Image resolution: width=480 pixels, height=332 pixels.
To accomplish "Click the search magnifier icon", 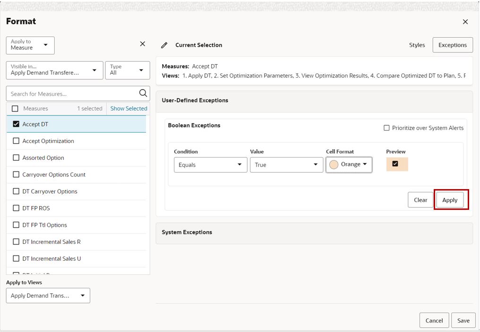I will [x=143, y=93].
